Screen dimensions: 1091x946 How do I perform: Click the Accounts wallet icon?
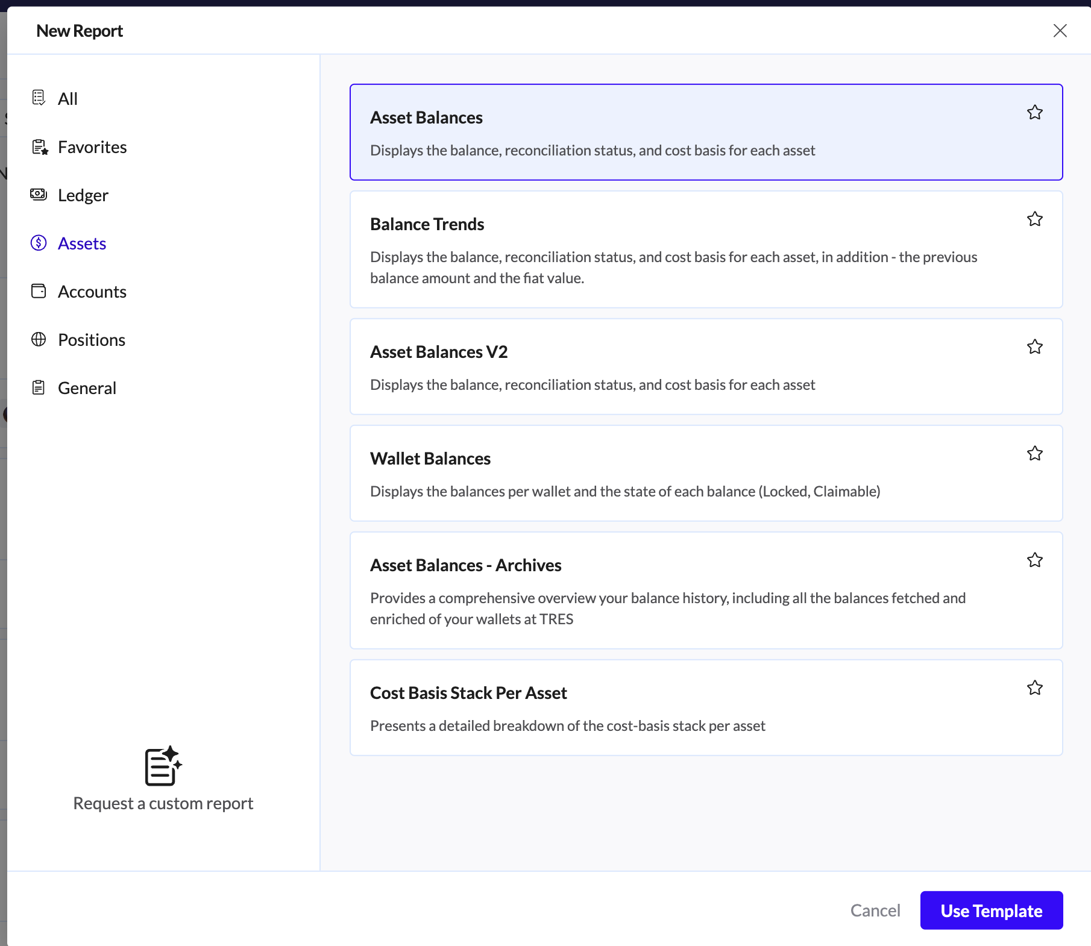(x=39, y=291)
